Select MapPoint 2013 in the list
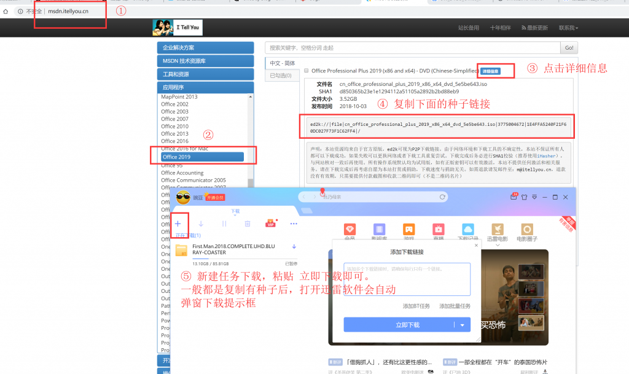Image resolution: width=629 pixels, height=374 pixels. (x=179, y=96)
